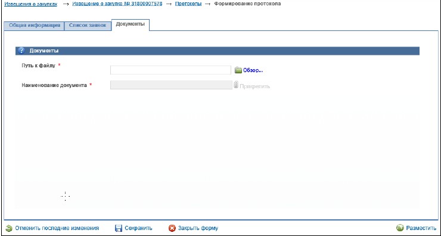441x236 pixels.
Task: Click the Наименование документа input field
Action: click(171, 85)
